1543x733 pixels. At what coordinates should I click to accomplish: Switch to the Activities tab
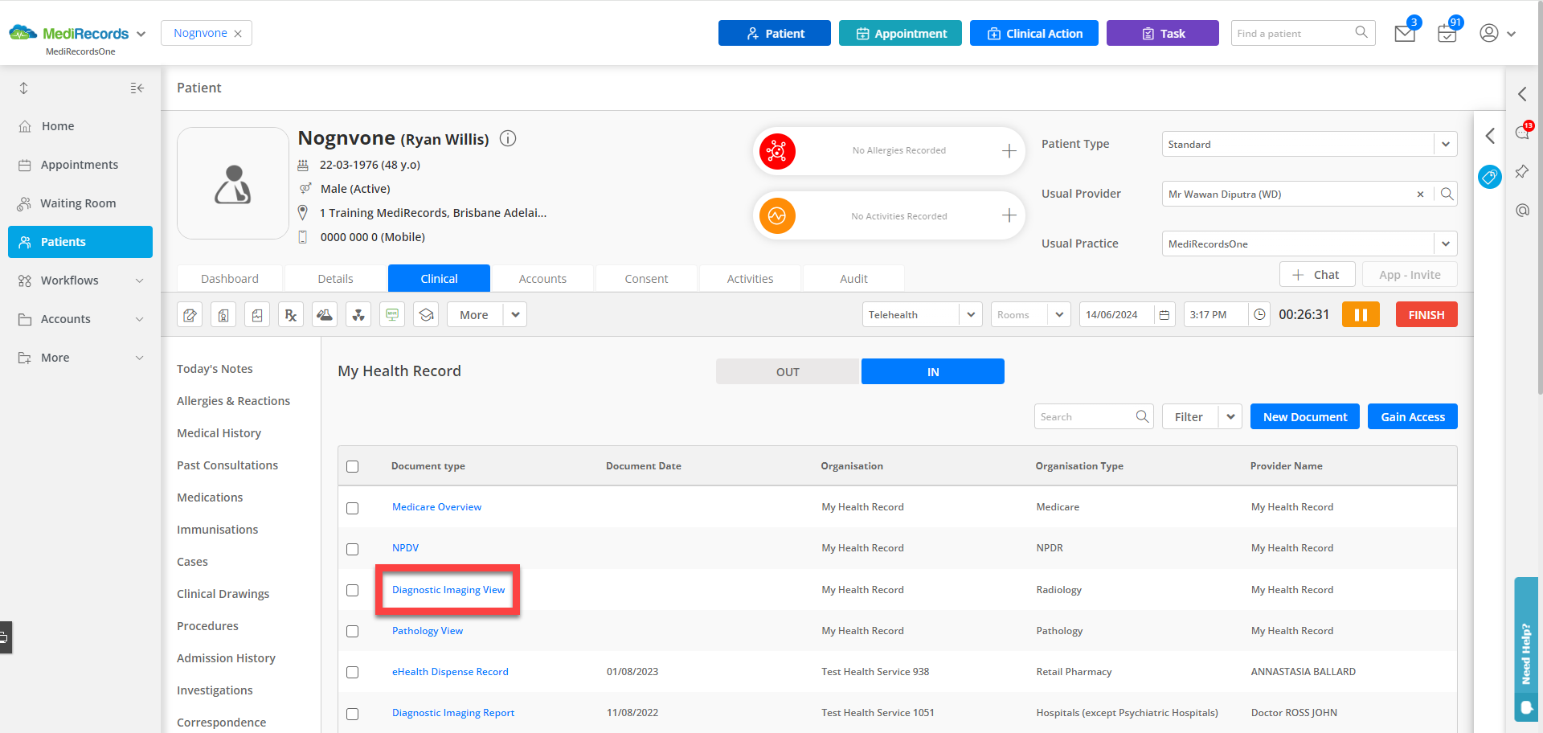tap(750, 279)
